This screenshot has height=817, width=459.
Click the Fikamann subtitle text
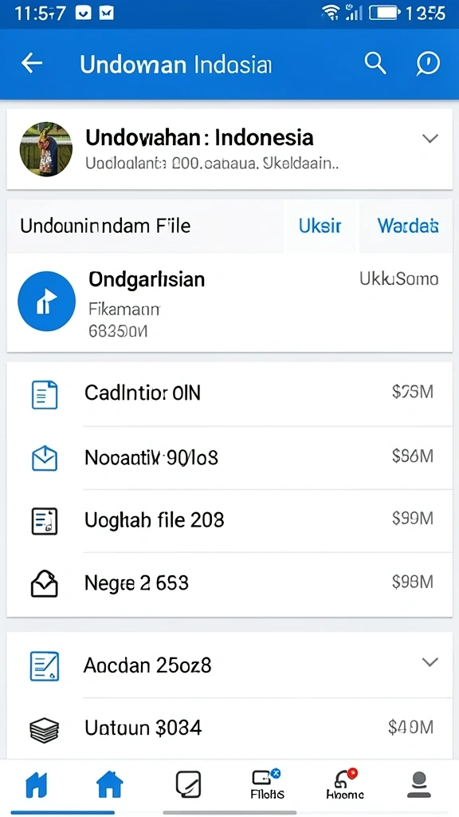(124, 310)
